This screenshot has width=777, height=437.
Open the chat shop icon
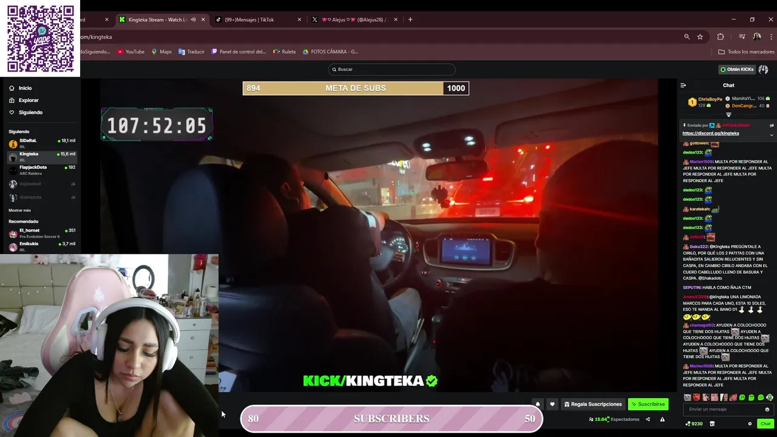712,424
